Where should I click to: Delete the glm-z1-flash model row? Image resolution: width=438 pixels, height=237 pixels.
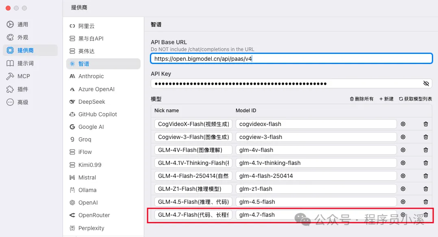tap(426, 189)
